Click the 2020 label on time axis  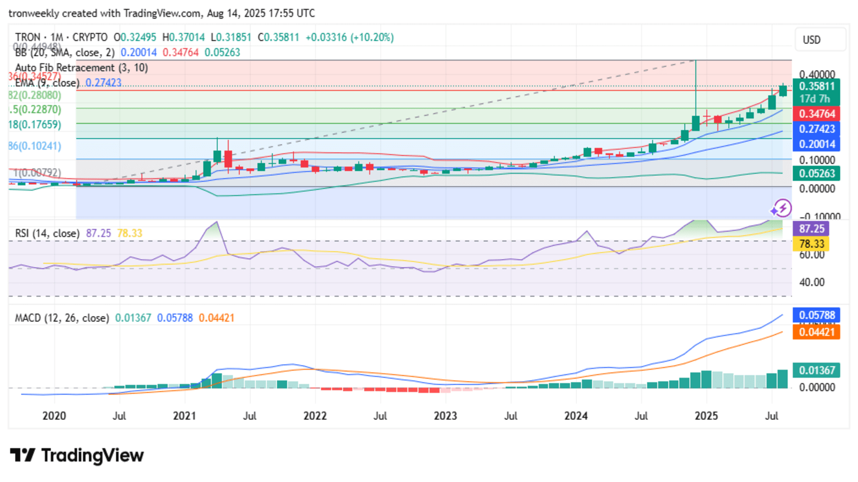click(x=54, y=416)
